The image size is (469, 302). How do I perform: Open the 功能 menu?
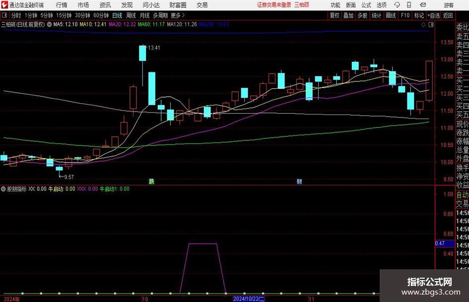click(335, 5)
